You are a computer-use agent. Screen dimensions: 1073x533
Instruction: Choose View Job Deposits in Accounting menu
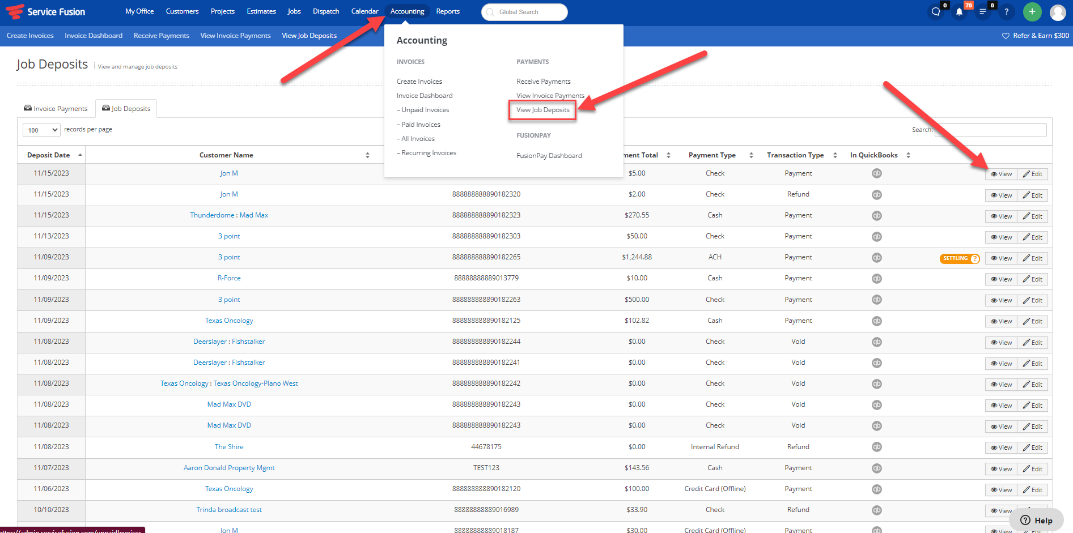click(x=543, y=110)
